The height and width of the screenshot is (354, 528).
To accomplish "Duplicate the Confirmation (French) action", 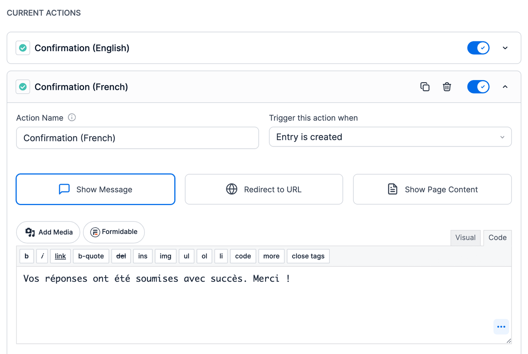I will [425, 87].
